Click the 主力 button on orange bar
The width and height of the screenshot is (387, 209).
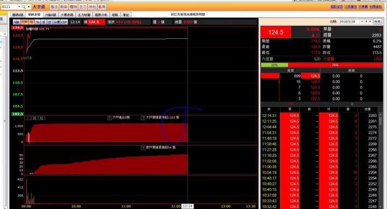click(x=83, y=7)
